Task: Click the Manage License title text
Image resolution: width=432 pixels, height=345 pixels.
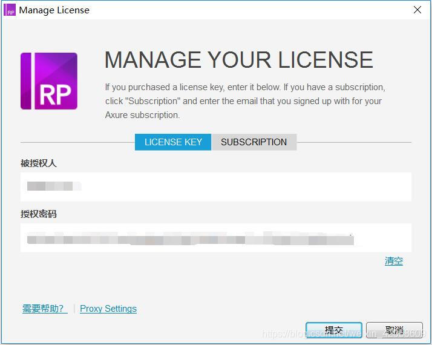Action: point(54,10)
